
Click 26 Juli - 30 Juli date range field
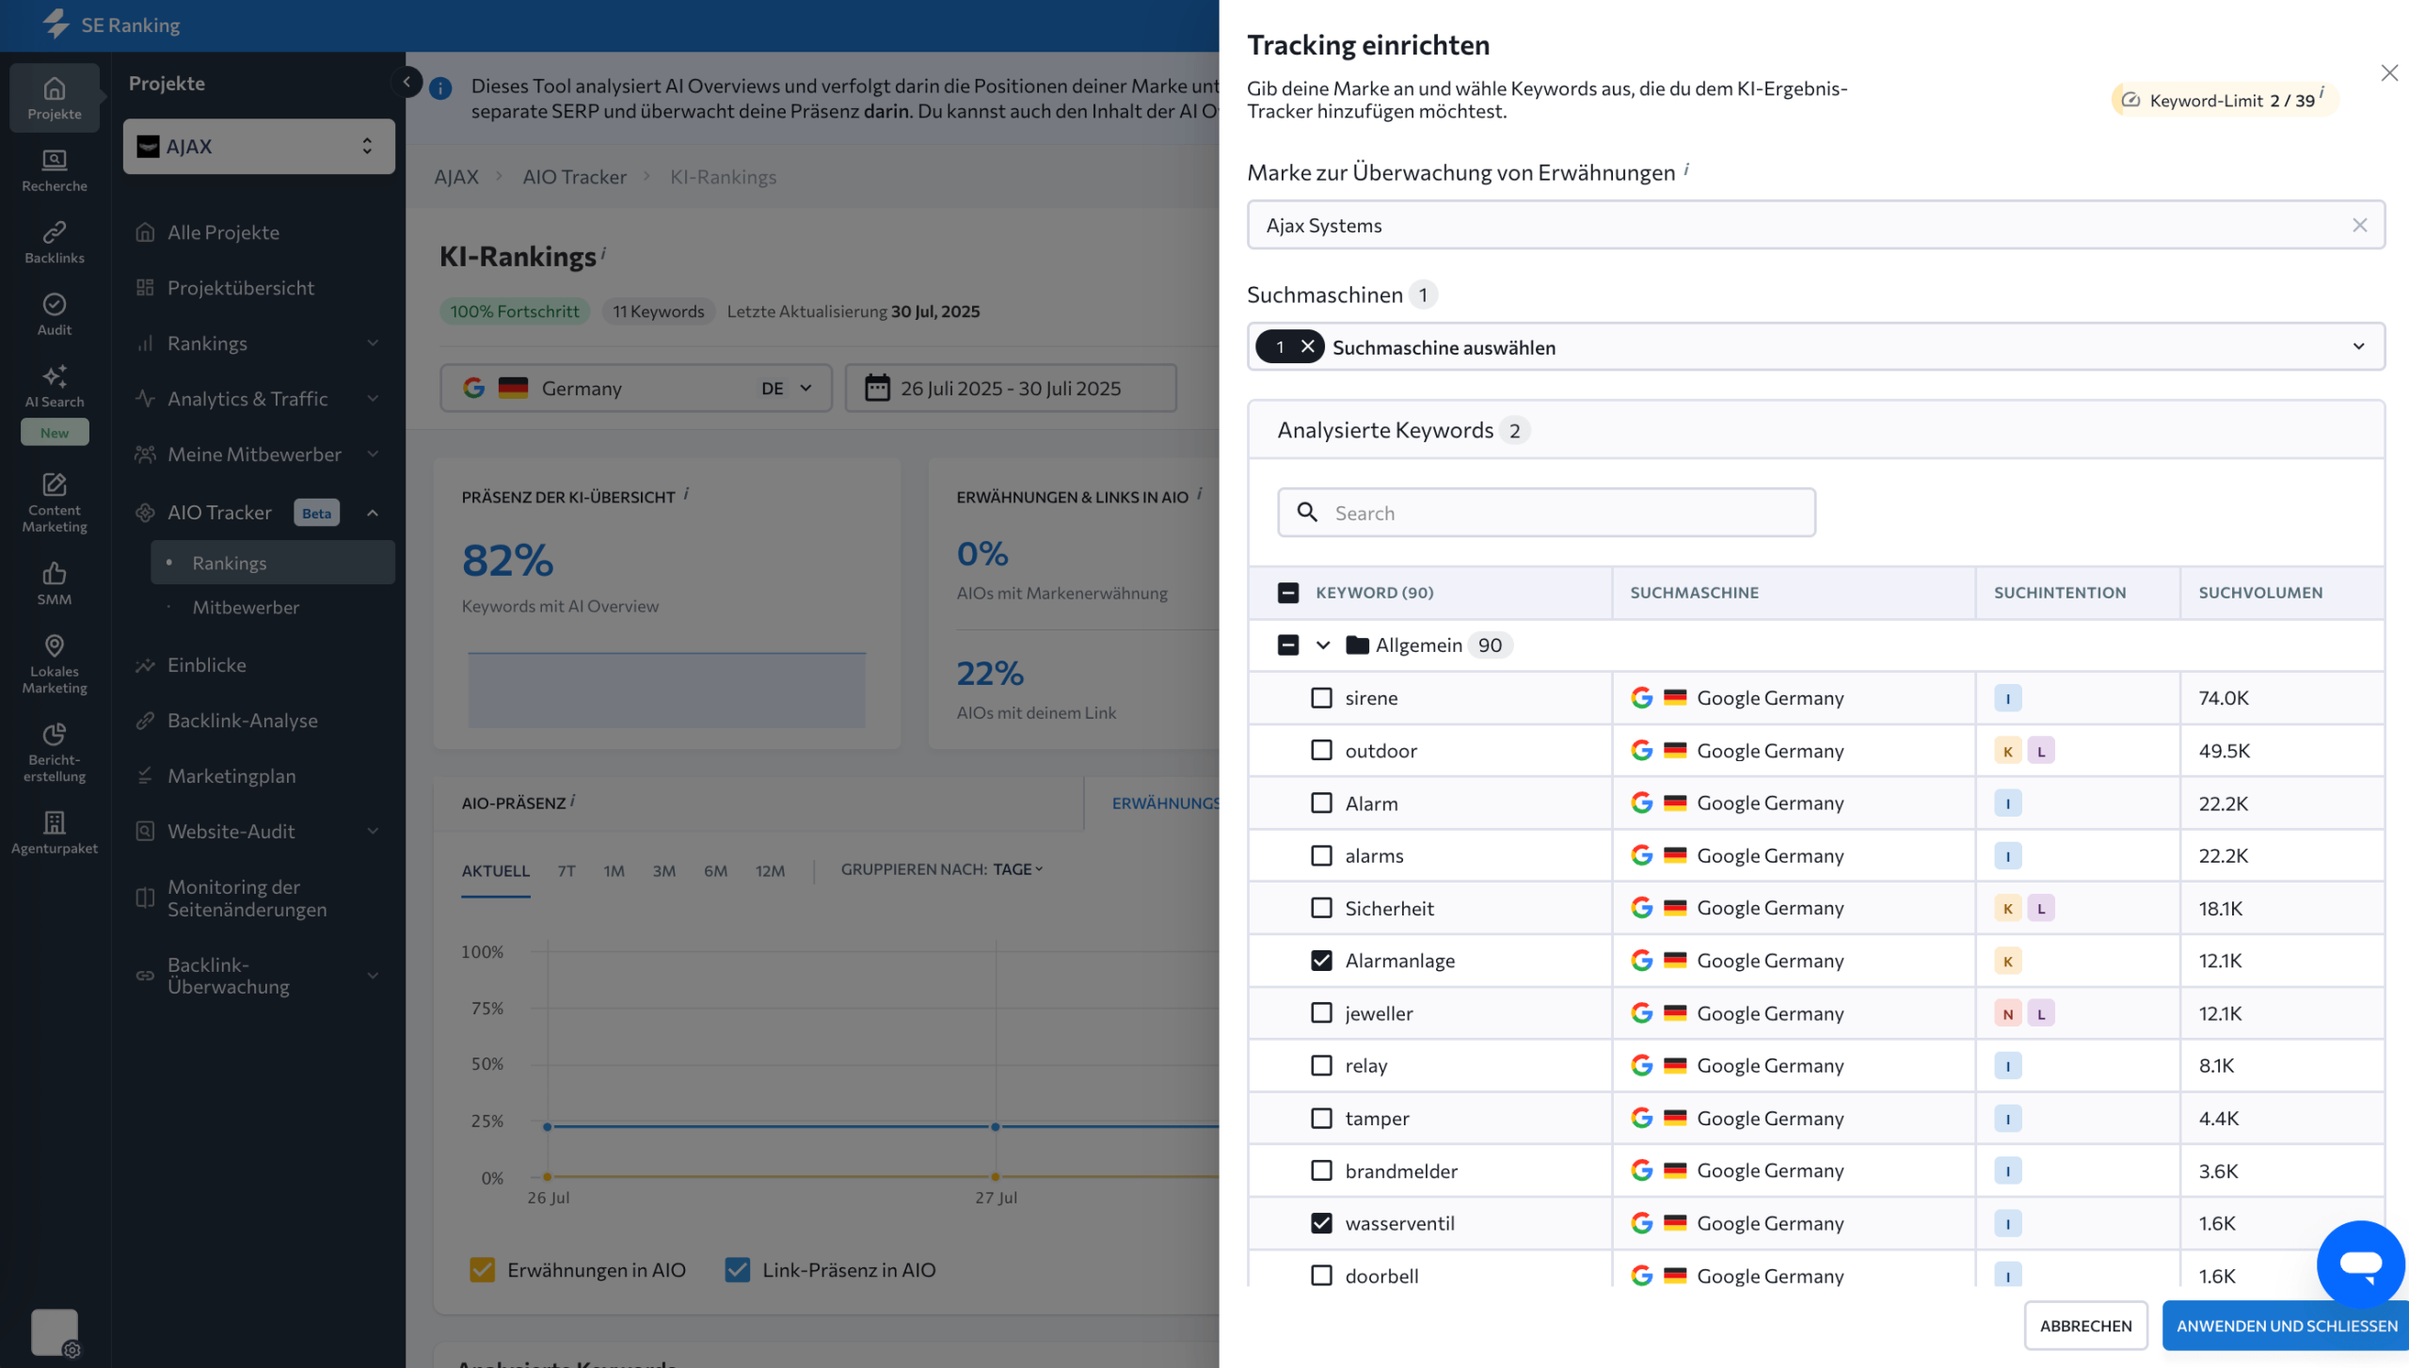1011,388
